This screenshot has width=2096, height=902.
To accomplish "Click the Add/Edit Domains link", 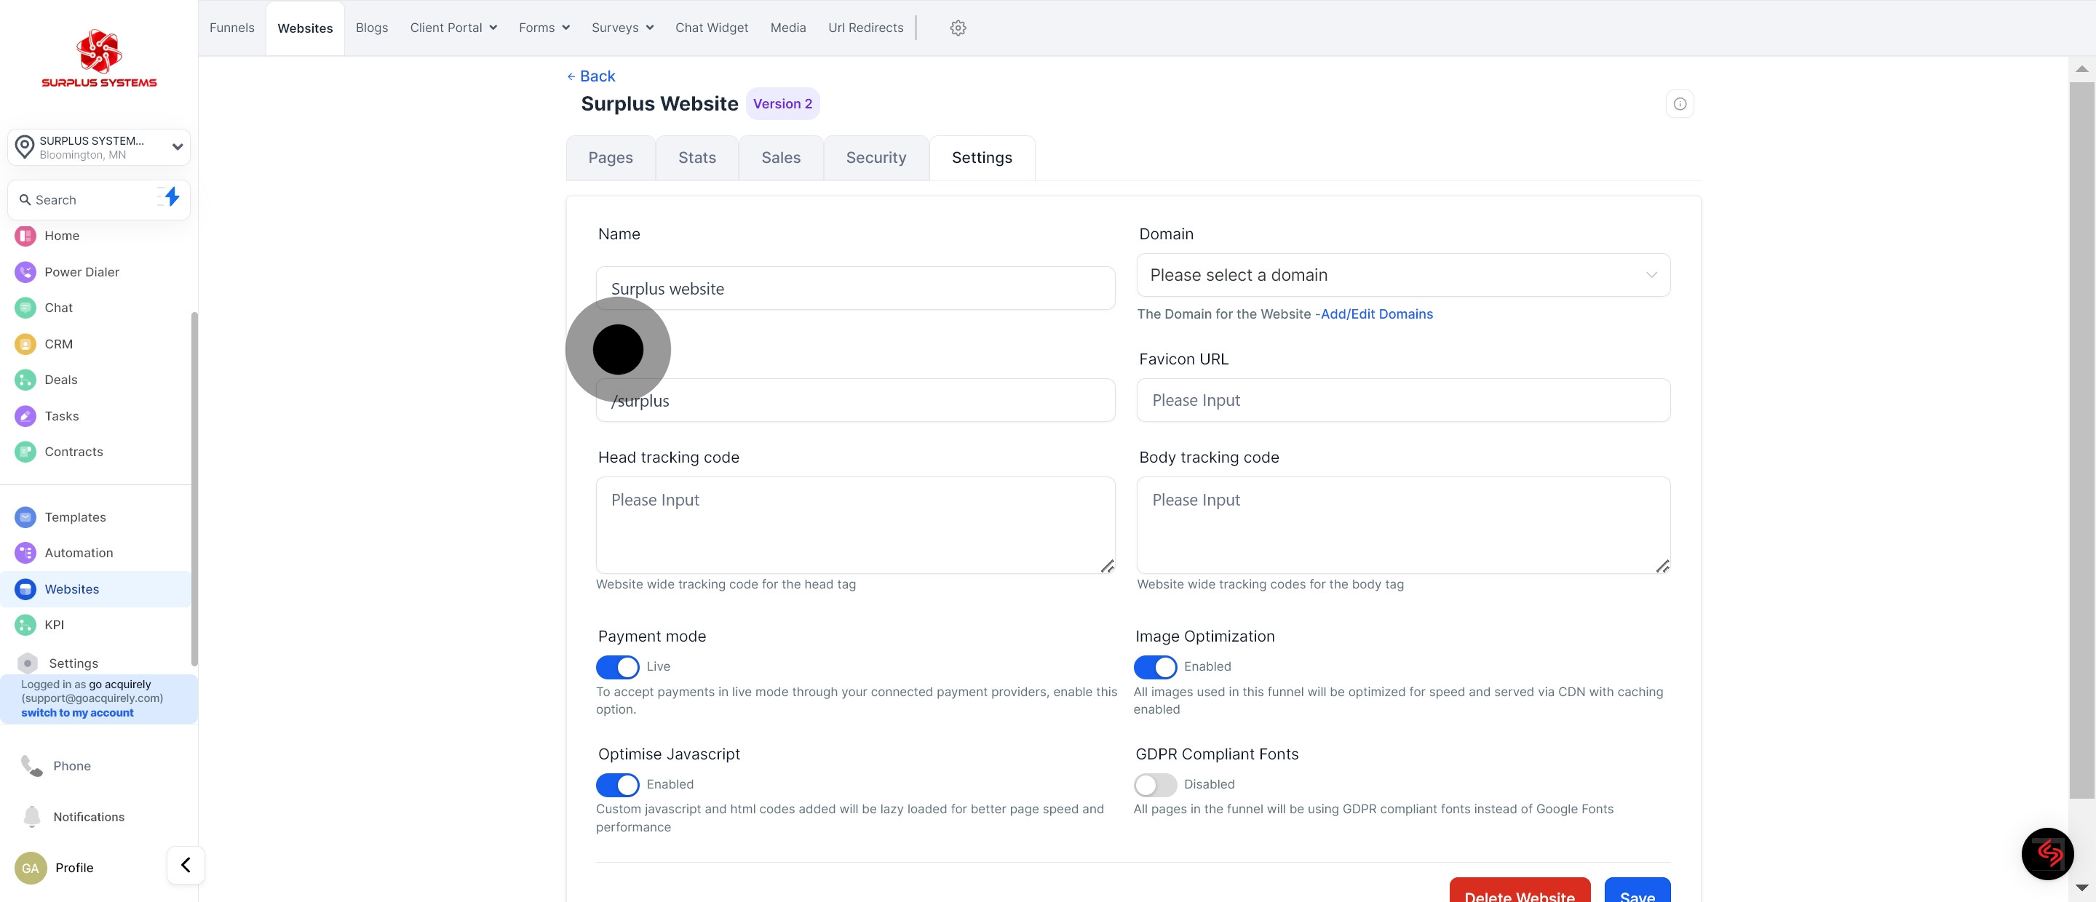I will coord(1376,314).
